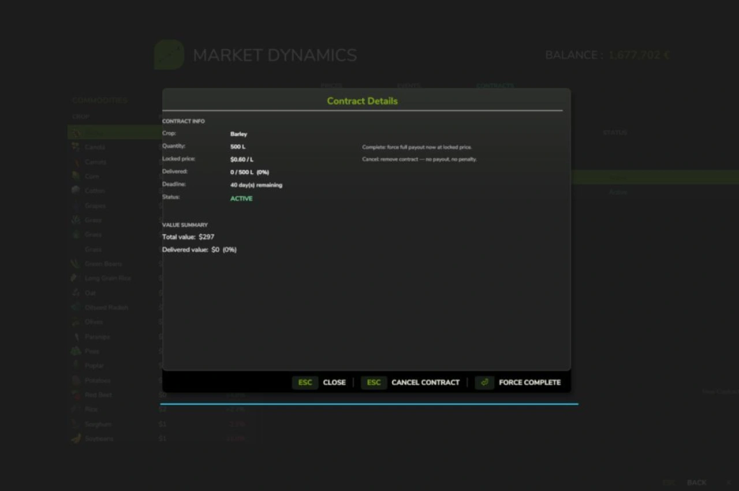Select the Potatoes crop icon
This screenshot has height=491, width=739.
(x=76, y=380)
